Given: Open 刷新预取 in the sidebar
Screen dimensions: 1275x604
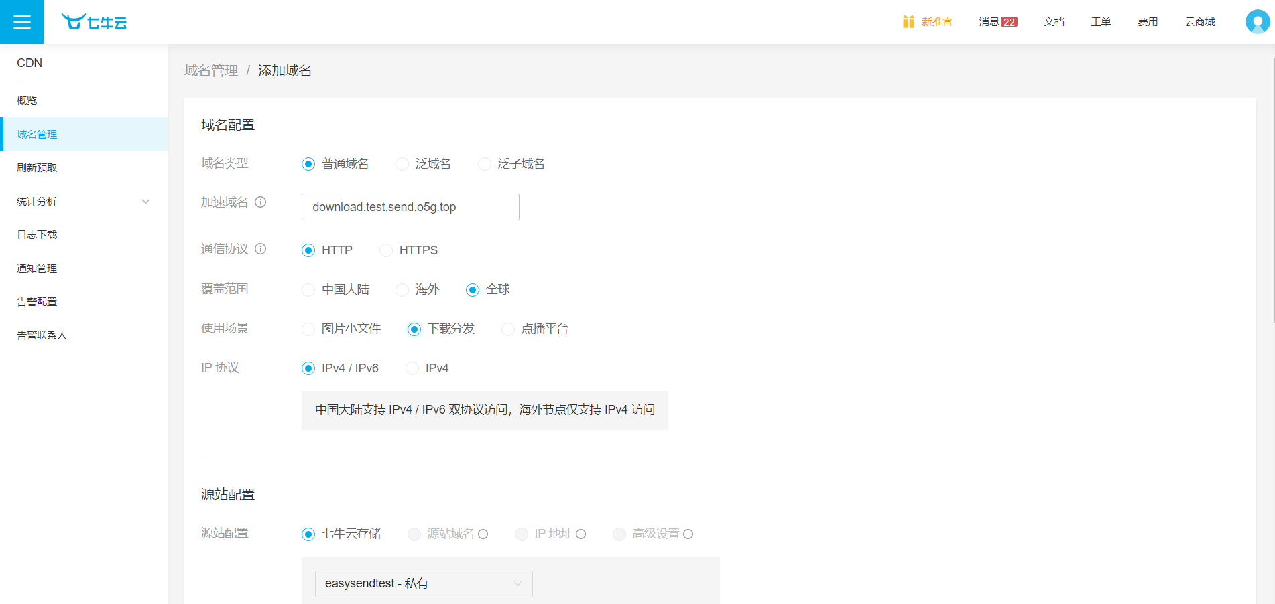Looking at the screenshot, I should point(37,168).
